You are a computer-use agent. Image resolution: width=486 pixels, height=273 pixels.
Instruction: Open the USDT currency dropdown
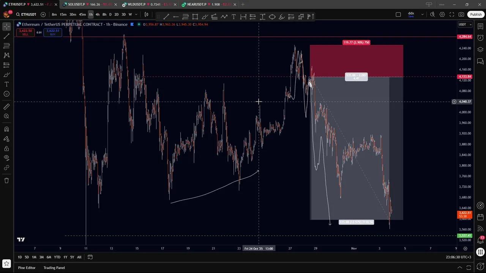pos(465,25)
